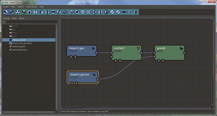Click the outliner search input field
217x116 pixels.
click(x=32, y=22)
